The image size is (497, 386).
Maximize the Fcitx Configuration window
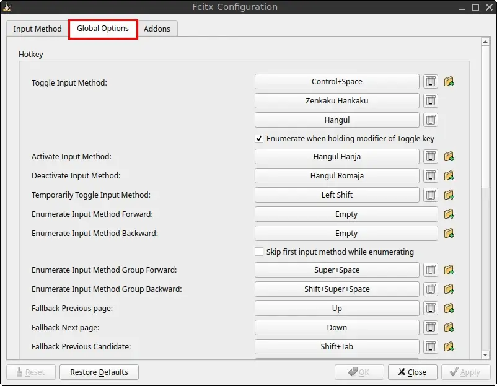coord(475,7)
